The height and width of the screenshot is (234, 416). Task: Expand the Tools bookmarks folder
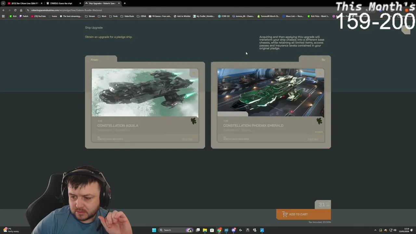click(x=113, y=16)
